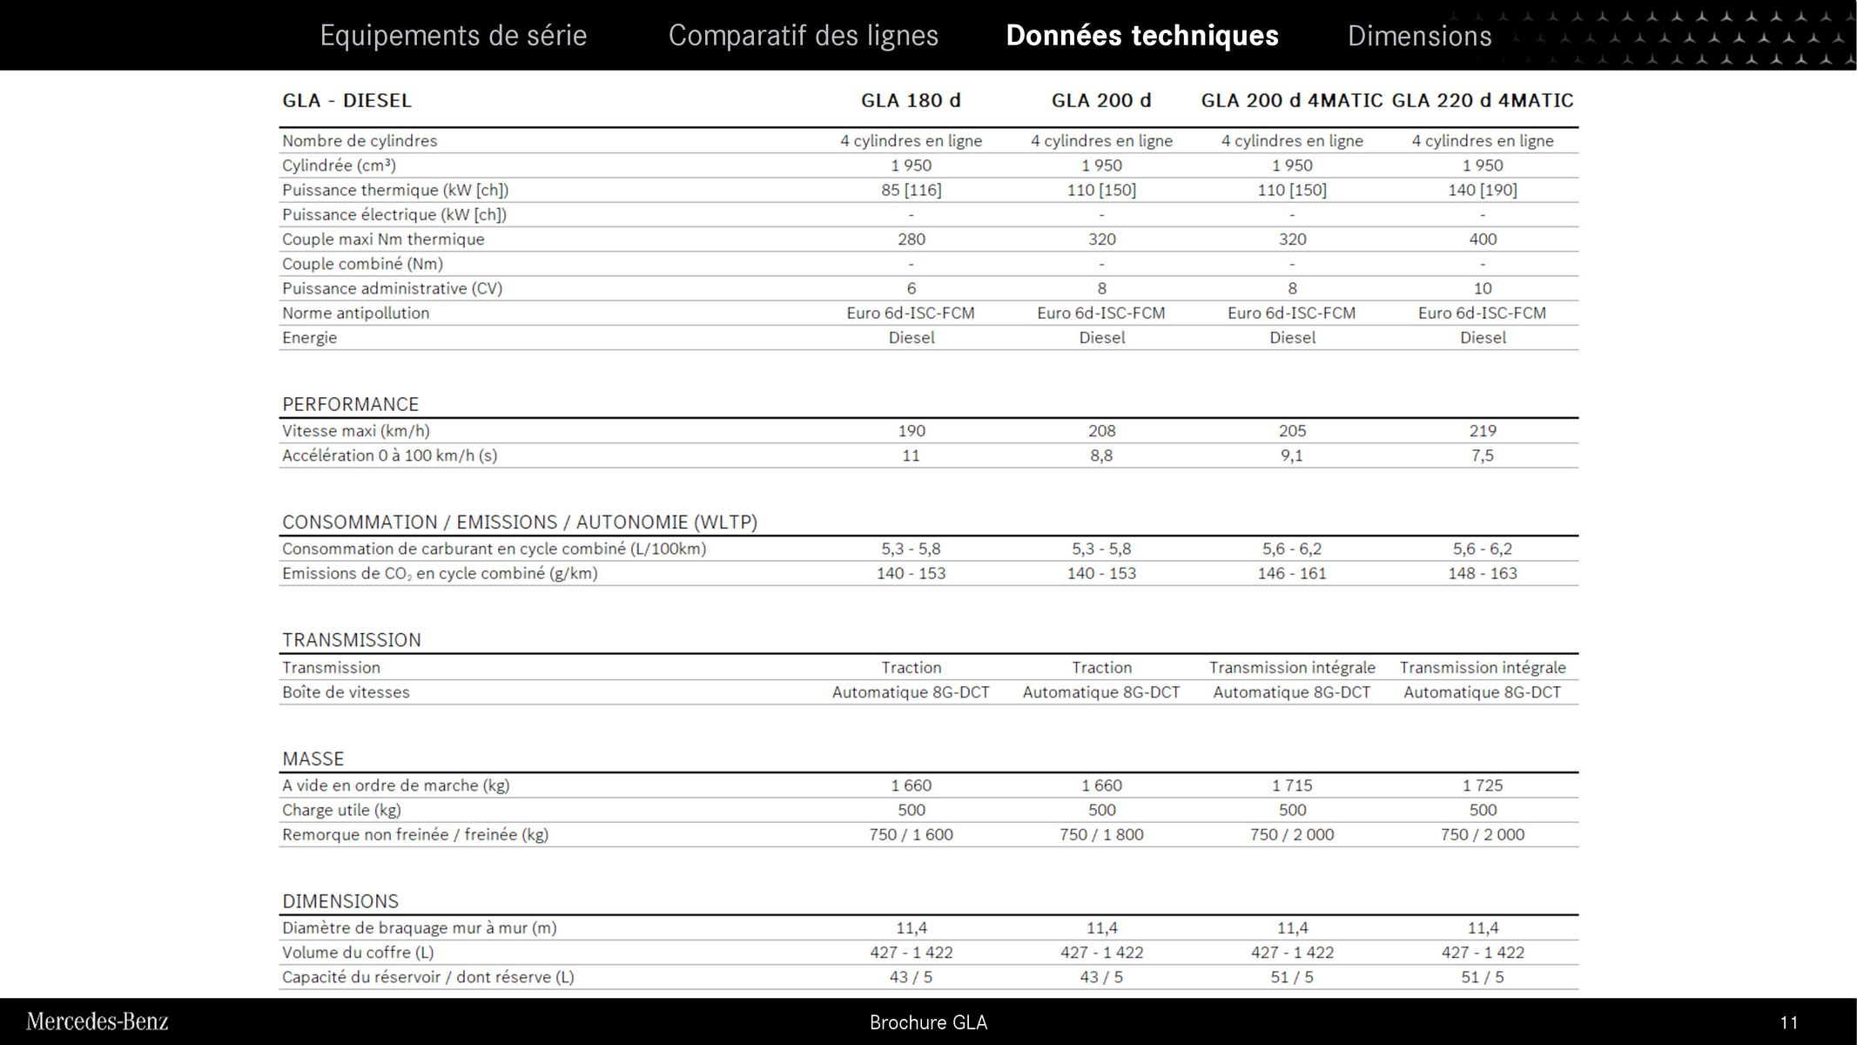The image size is (1857, 1045).
Task: Click the 146 - 161 CO2 emissions value
Action: pyautogui.click(x=1292, y=574)
